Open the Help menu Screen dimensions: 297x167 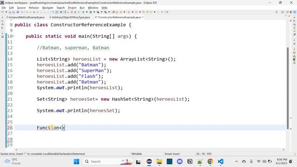click(104, 8)
